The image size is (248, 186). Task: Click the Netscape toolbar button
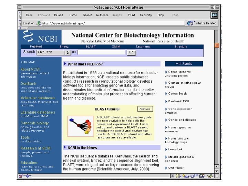[x=102, y=15]
